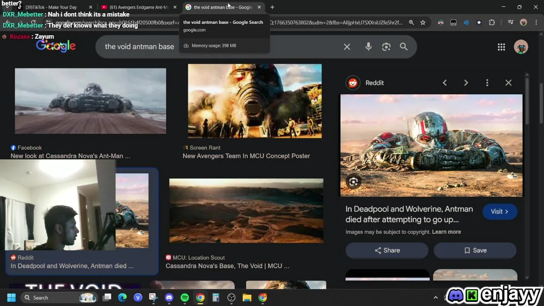544x306 pixels.
Task: Open the Chrome three-dot menu
Action: pyautogui.click(x=535, y=23)
